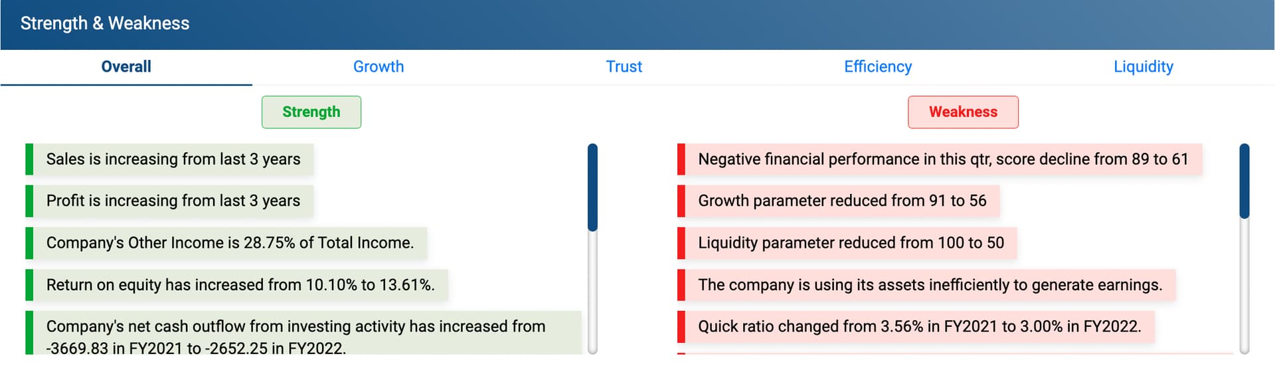1275x380 pixels.
Task: Open the Growth tab
Action: 379,66
